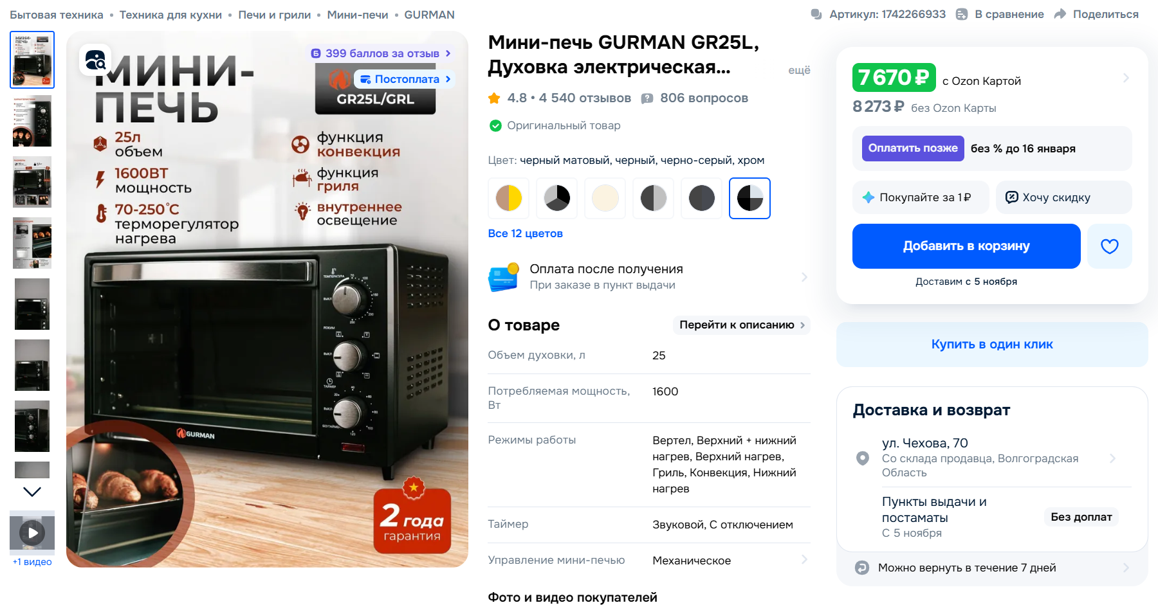This screenshot has width=1158, height=612.
Task: Add product to favorites with heart icon
Action: (x=1109, y=246)
